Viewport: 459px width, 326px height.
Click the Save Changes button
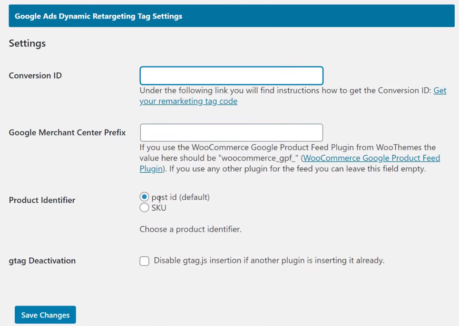pos(45,315)
